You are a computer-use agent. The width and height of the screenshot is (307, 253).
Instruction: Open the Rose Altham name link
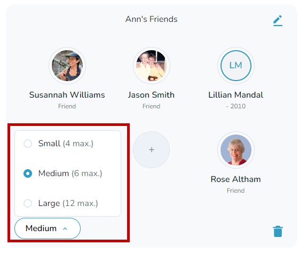point(235,179)
